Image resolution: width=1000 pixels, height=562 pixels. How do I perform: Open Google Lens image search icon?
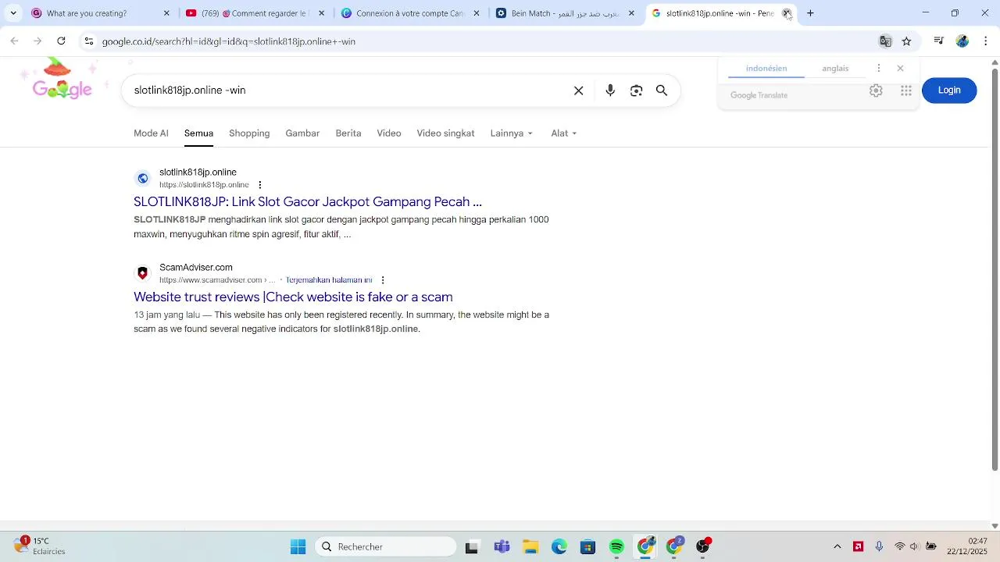[637, 91]
